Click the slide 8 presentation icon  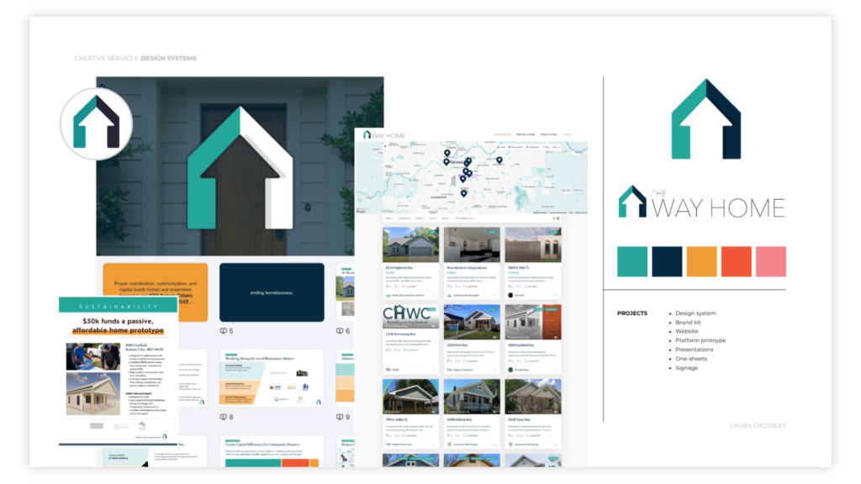point(224,417)
